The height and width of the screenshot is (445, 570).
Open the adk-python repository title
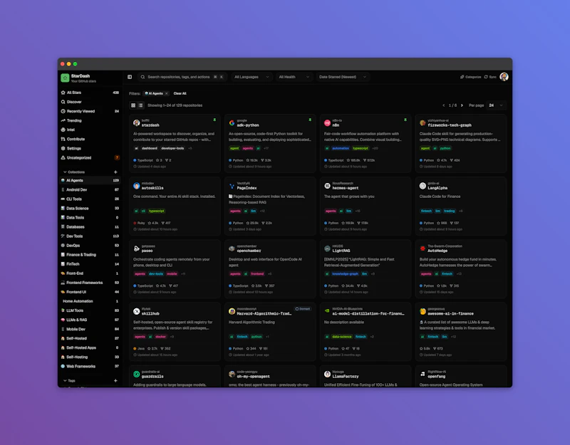(248, 125)
